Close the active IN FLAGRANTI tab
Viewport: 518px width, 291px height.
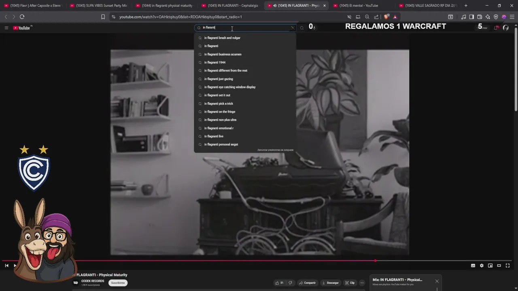click(x=324, y=6)
